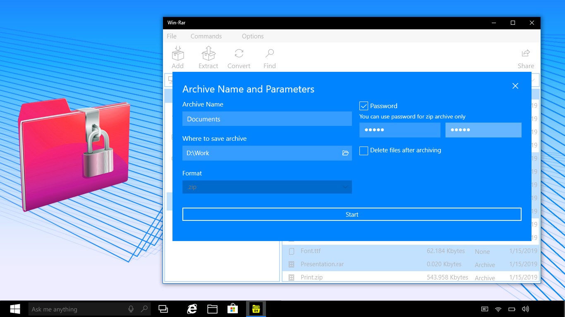The width and height of the screenshot is (565, 317).
Task: Close the Win-Rar window
Action: coord(532,23)
